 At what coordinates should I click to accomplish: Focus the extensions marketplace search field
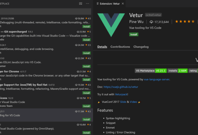45,11
